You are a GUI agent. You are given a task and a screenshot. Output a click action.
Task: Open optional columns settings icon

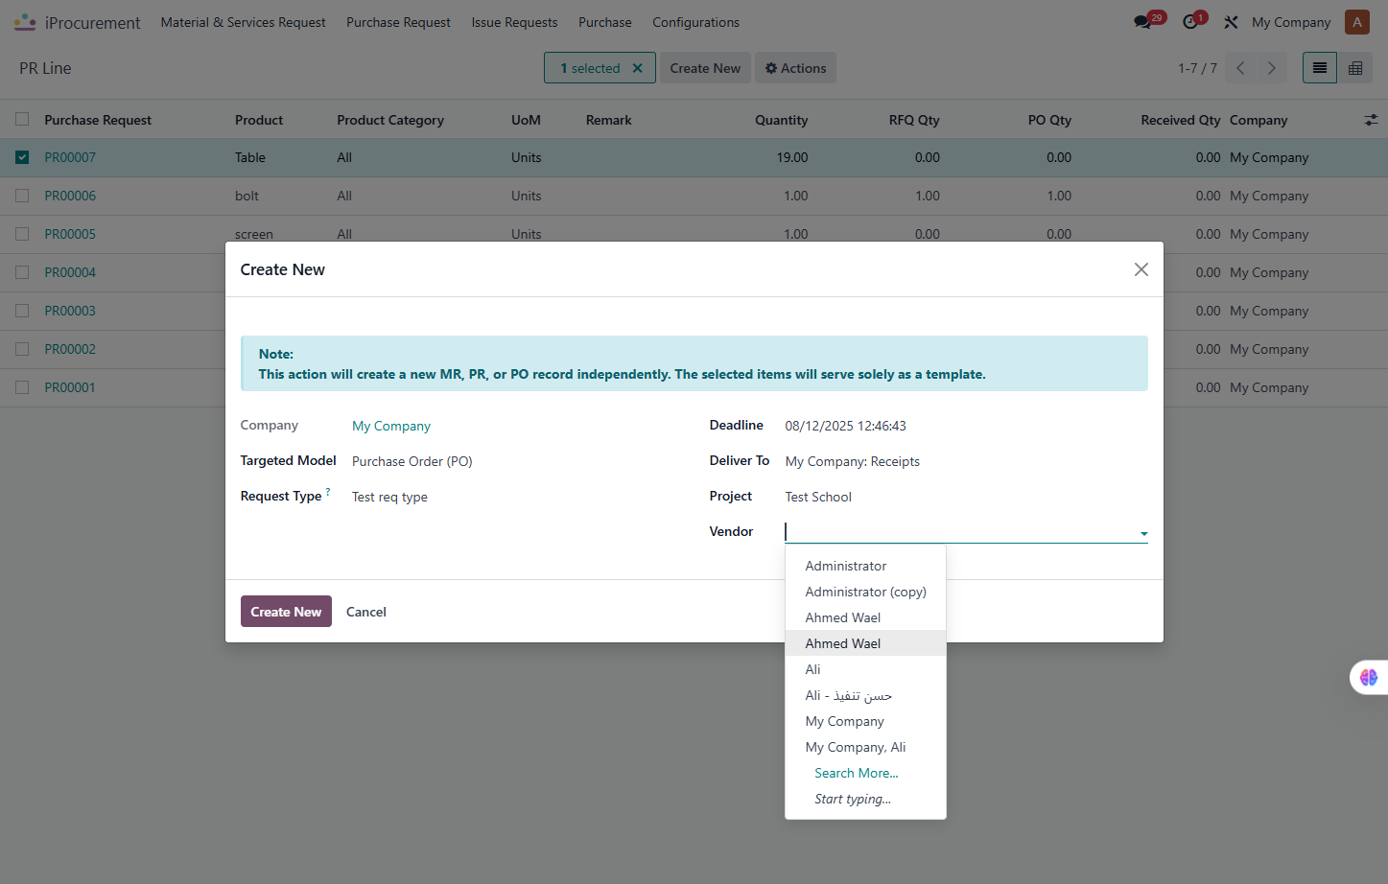tap(1371, 120)
